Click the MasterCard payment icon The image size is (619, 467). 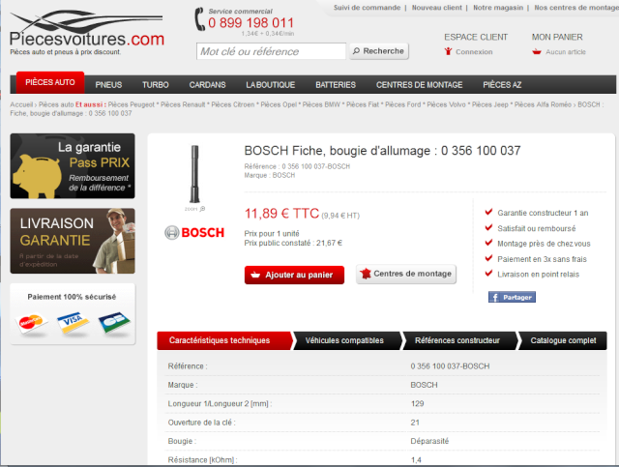pos(31,323)
